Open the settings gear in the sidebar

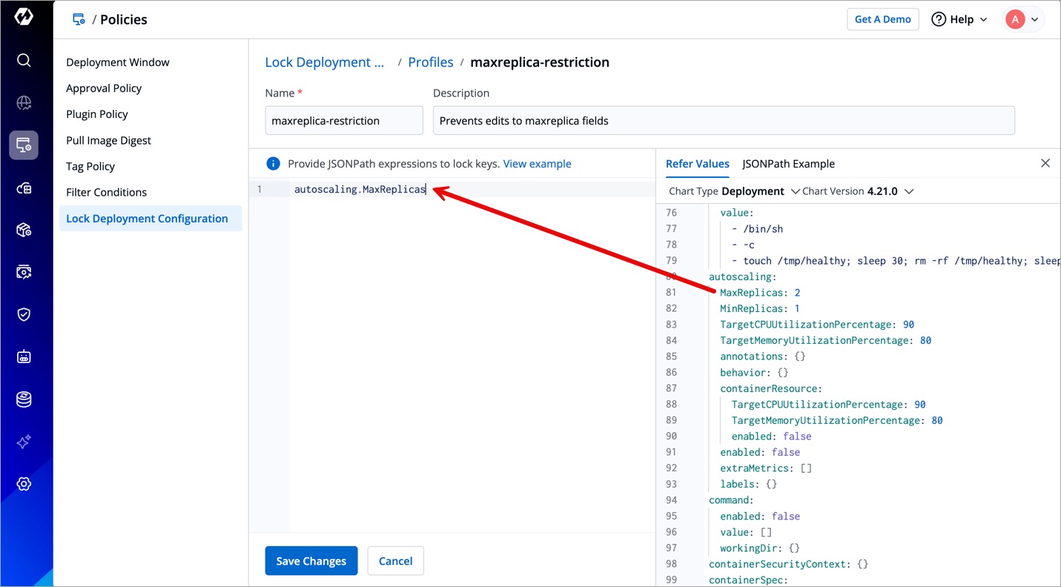(24, 484)
